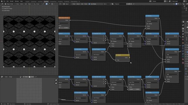This screenshot has height=105, width=188.
Task: Click the new material copy icon
Action: [129, 4]
